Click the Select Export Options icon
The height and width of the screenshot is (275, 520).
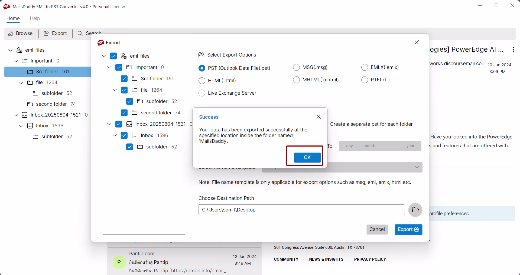coord(201,55)
